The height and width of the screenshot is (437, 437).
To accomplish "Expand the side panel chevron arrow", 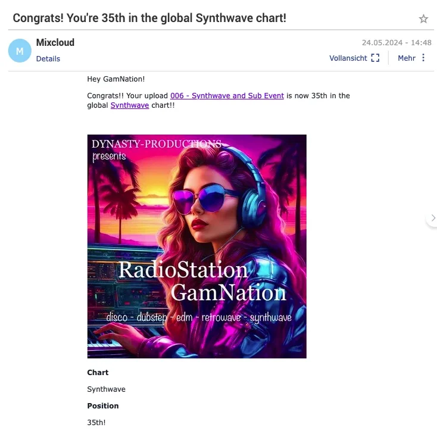I will (433, 218).
